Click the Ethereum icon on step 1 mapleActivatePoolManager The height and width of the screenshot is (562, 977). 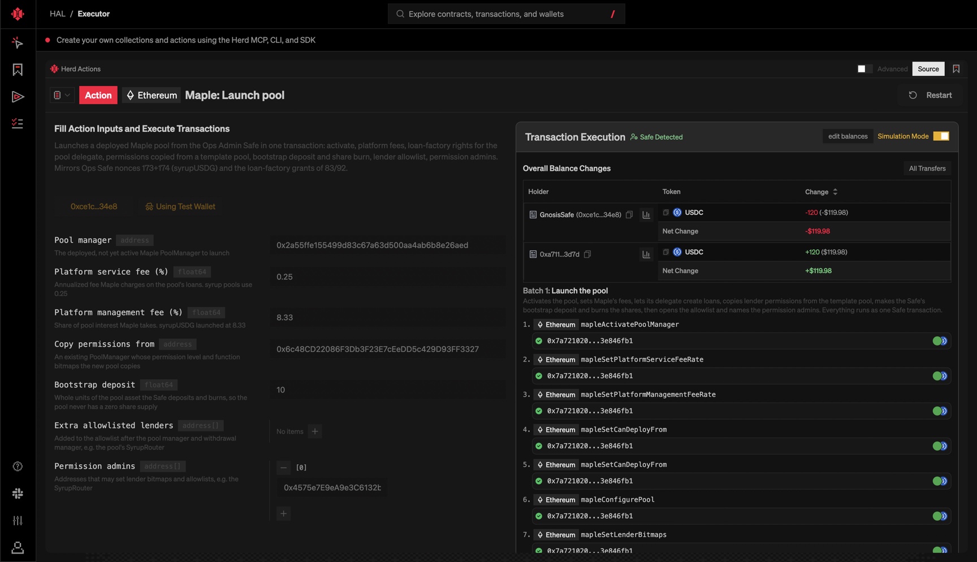pyautogui.click(x=540, y=325)
